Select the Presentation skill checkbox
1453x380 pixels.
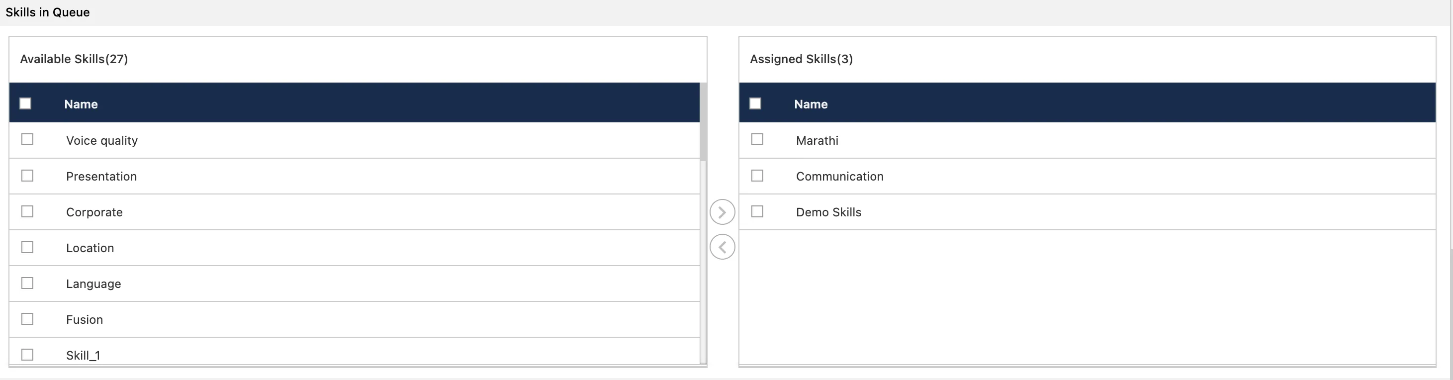point(27,176)
